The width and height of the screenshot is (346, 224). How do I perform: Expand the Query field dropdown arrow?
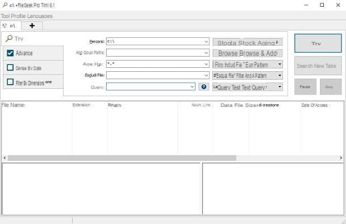click(192, 87)
